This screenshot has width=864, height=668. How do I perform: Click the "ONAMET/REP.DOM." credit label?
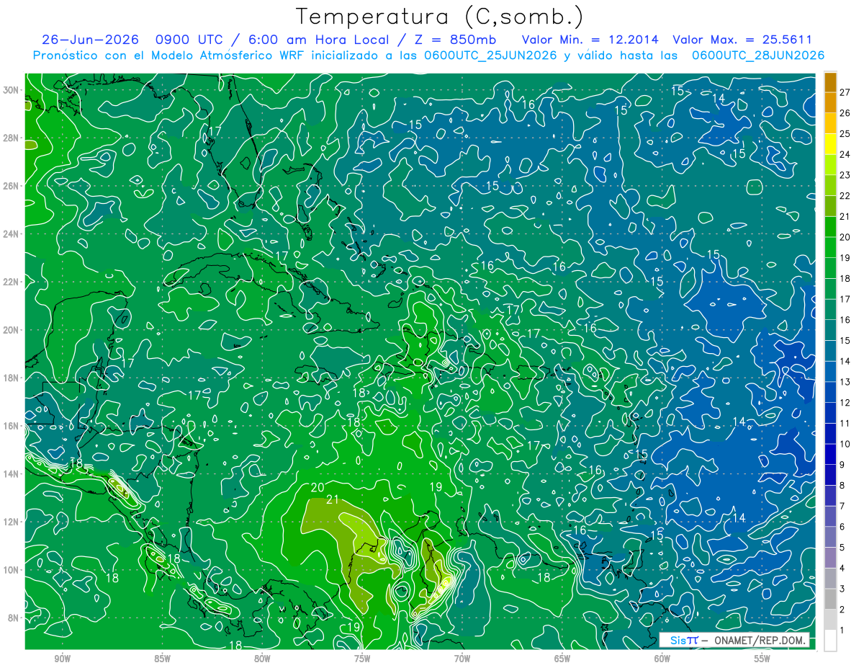pyautogui.click(x=758, y=640)
